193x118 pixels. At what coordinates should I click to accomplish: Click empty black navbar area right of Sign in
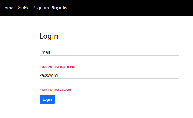coord(129,8)
